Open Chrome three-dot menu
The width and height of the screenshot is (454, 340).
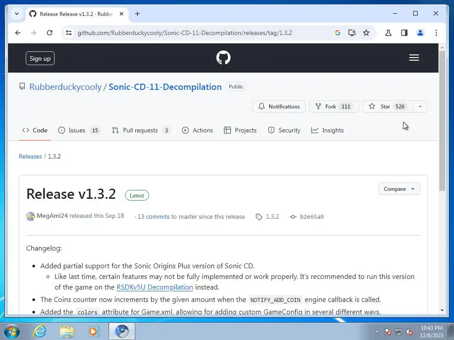click(436, 33)
